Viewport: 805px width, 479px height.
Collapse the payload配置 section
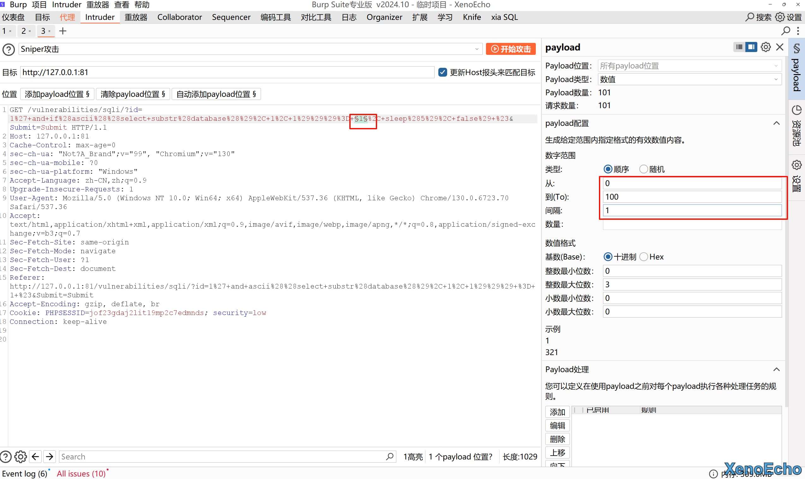point(776,123)
